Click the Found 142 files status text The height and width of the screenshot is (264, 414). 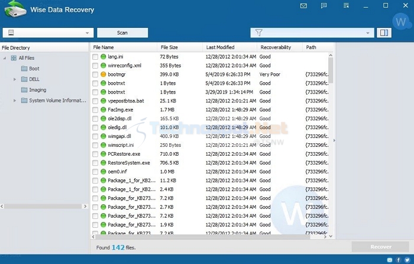(x=116, y=247)
